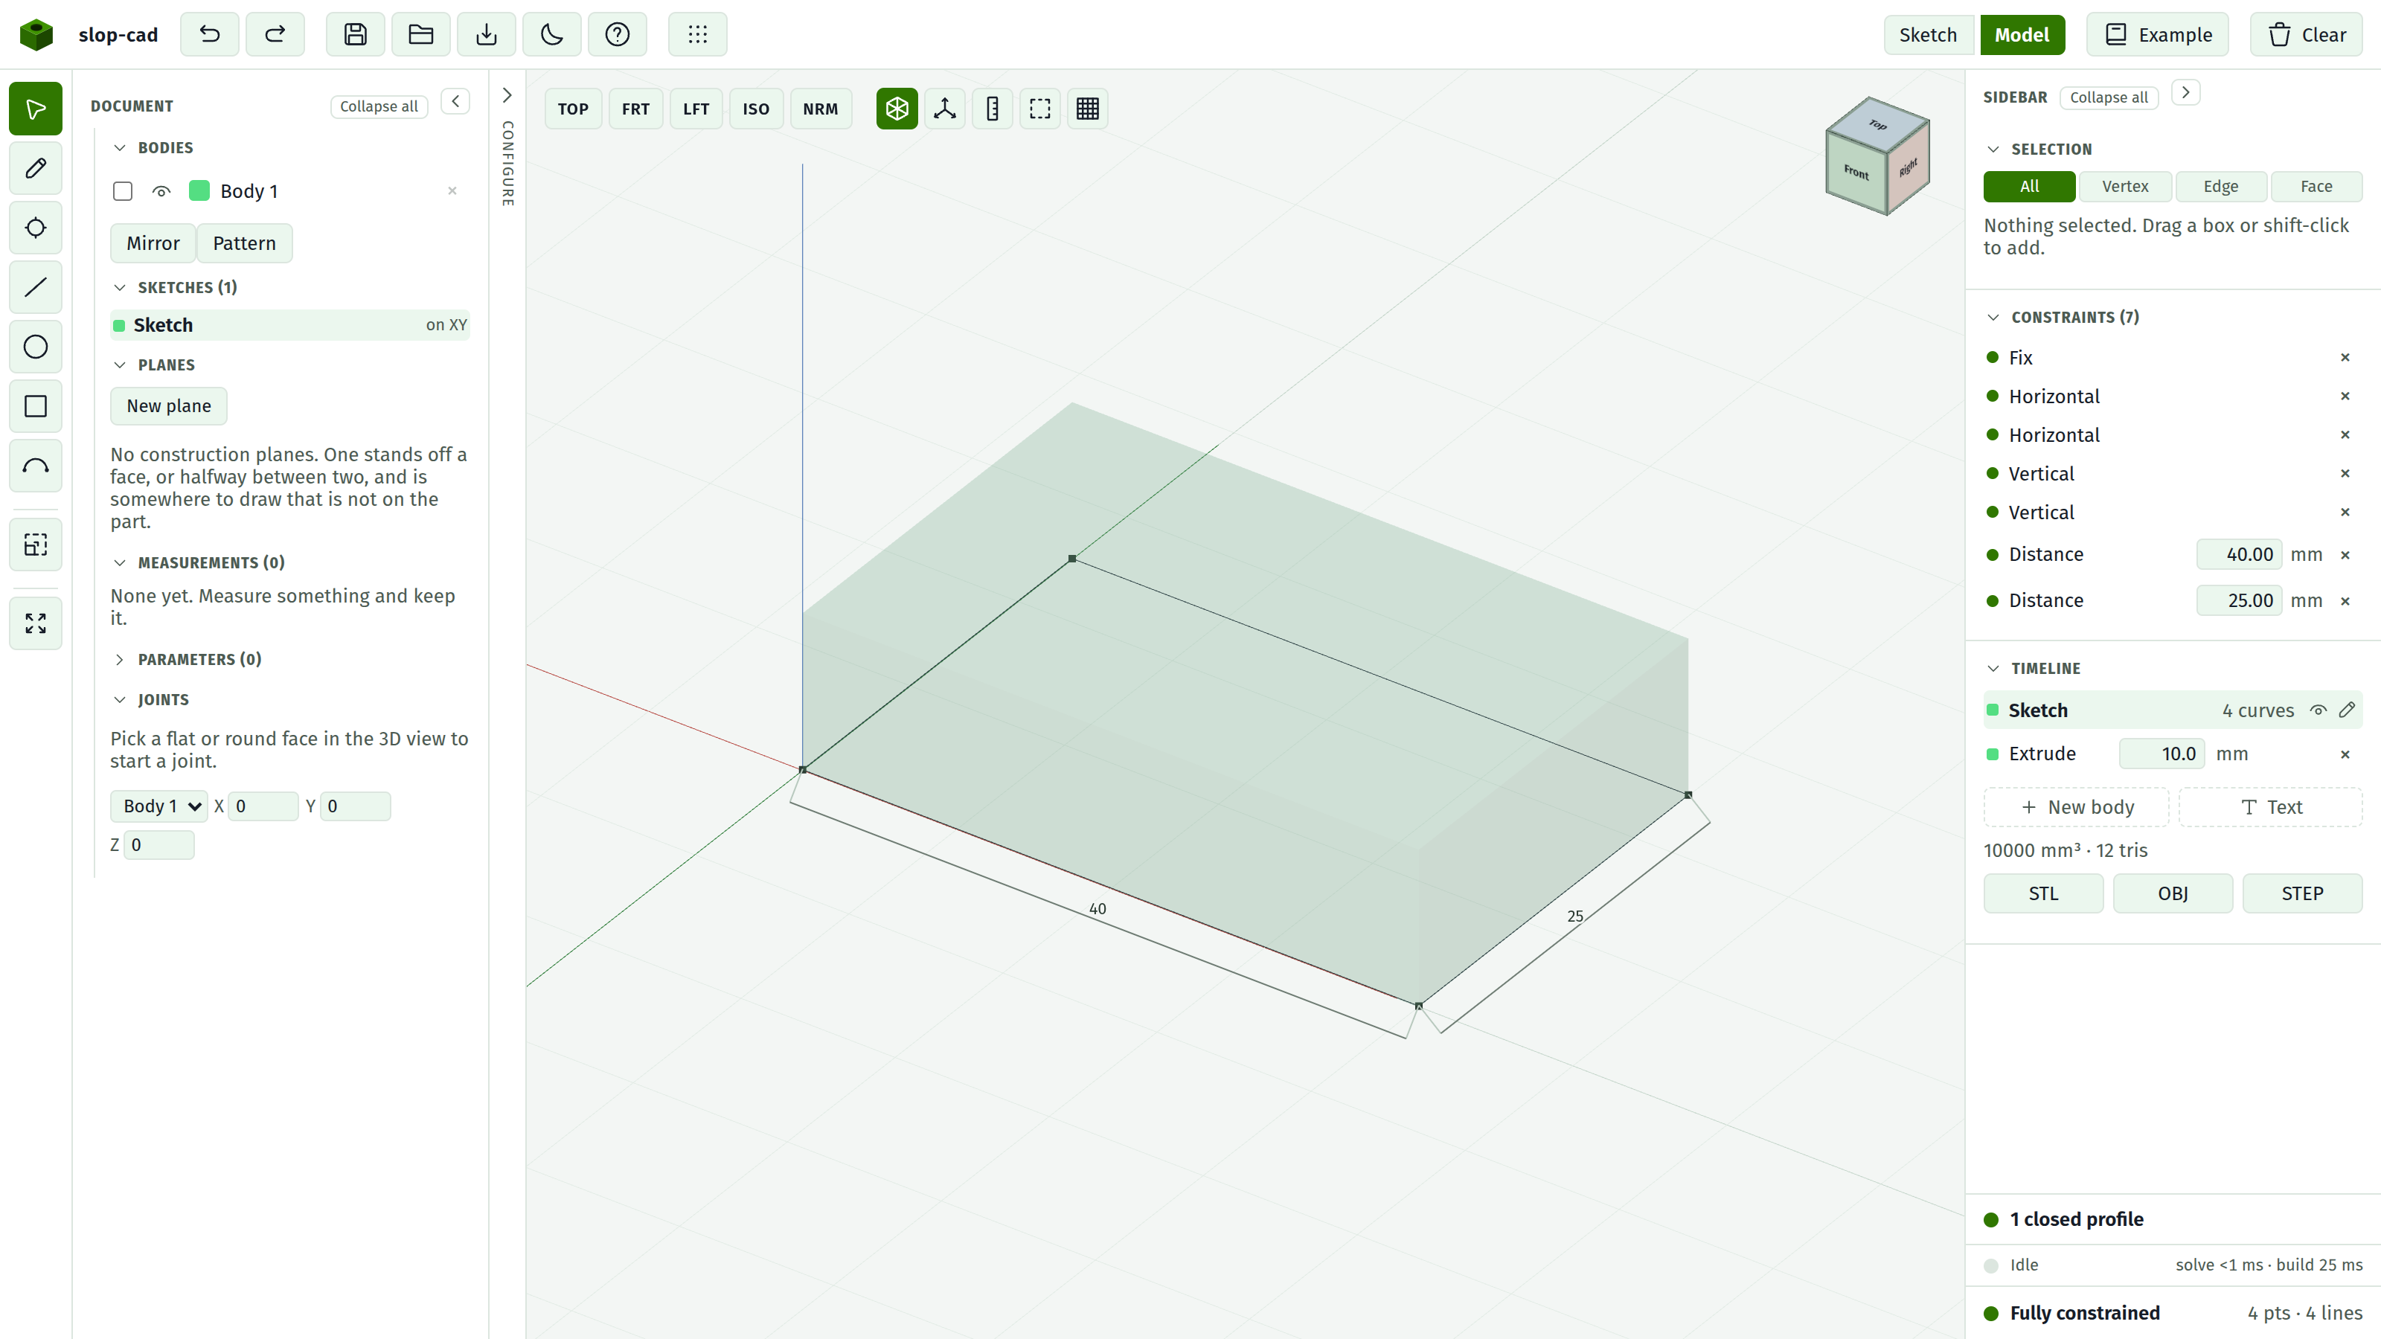Pick the line drawing tool

(35, 287)
